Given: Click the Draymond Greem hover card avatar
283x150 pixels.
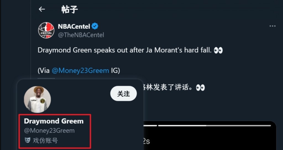Looking at the screenshot, I should (x=37, y=99).
